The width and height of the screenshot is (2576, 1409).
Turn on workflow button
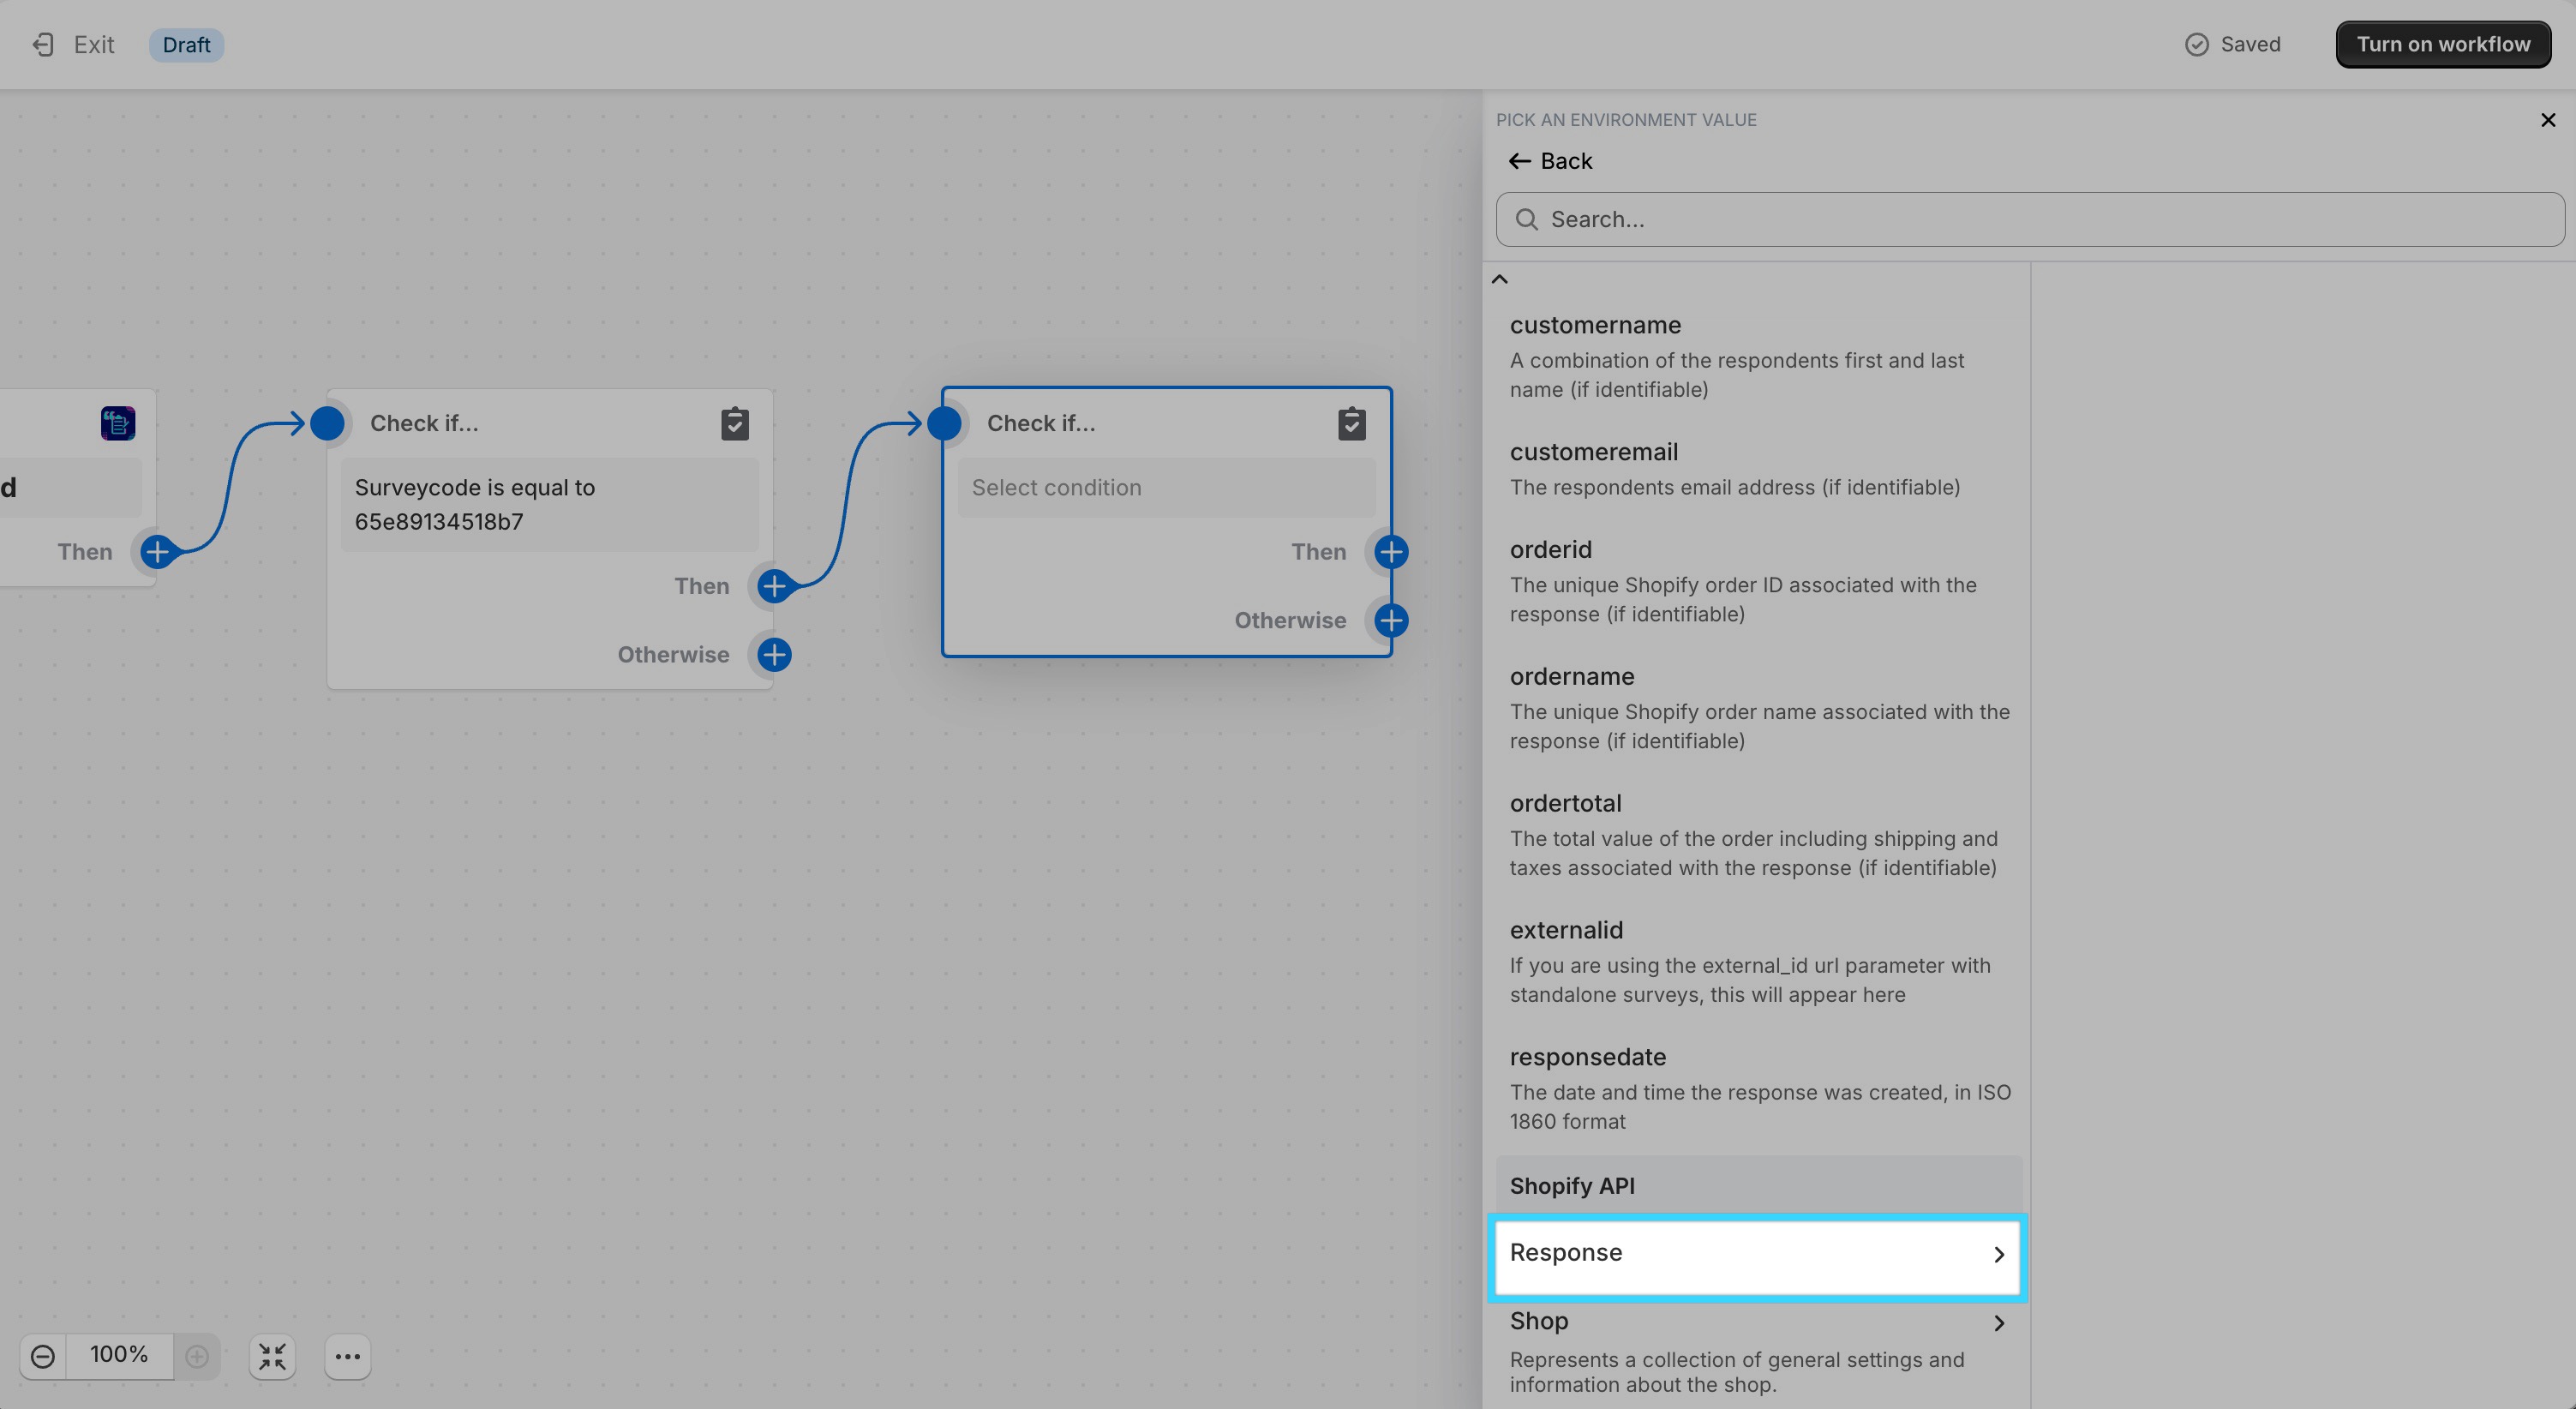click(2443, 45)
